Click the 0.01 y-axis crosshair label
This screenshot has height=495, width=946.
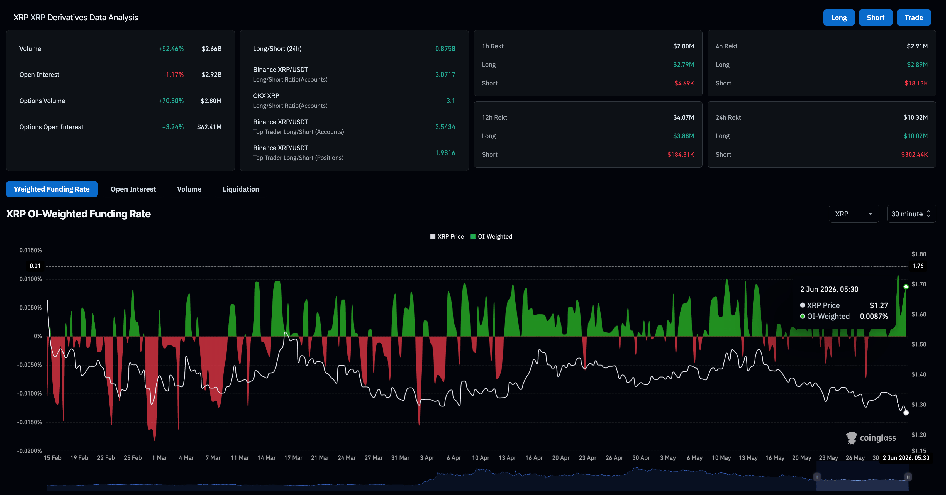click(35, 266)
